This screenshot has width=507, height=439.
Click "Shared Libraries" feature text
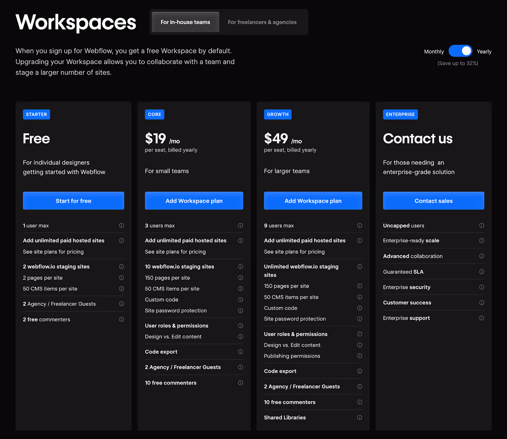(x=285, y=417)
